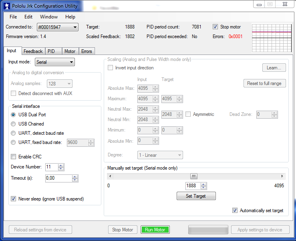Click the Device Number input field
The height and width of the screenshot is (241, 296).
52,167
